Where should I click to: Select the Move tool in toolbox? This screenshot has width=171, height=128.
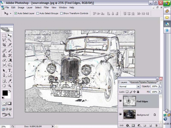pos(10,36)
